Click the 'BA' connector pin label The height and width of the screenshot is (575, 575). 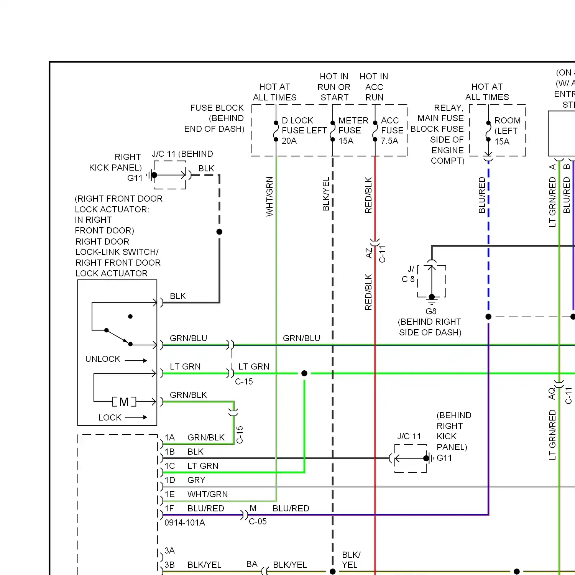(252, 564)
